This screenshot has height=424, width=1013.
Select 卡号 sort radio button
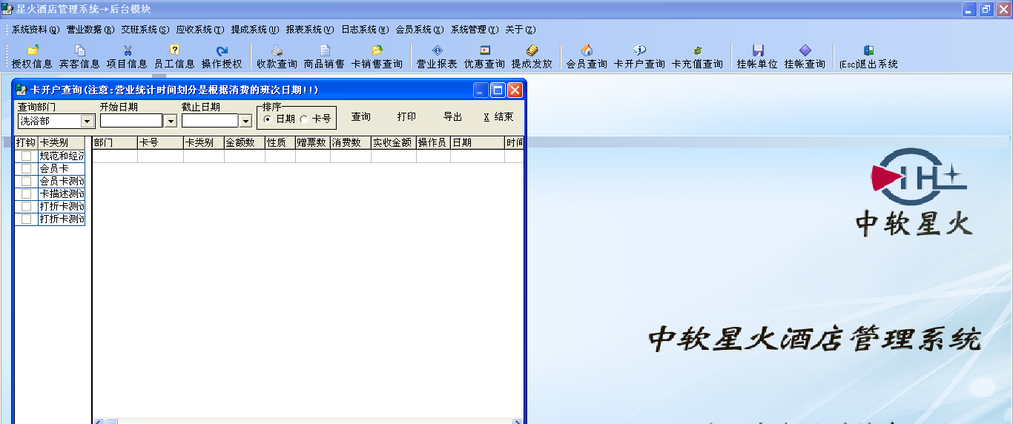point(304,119)
